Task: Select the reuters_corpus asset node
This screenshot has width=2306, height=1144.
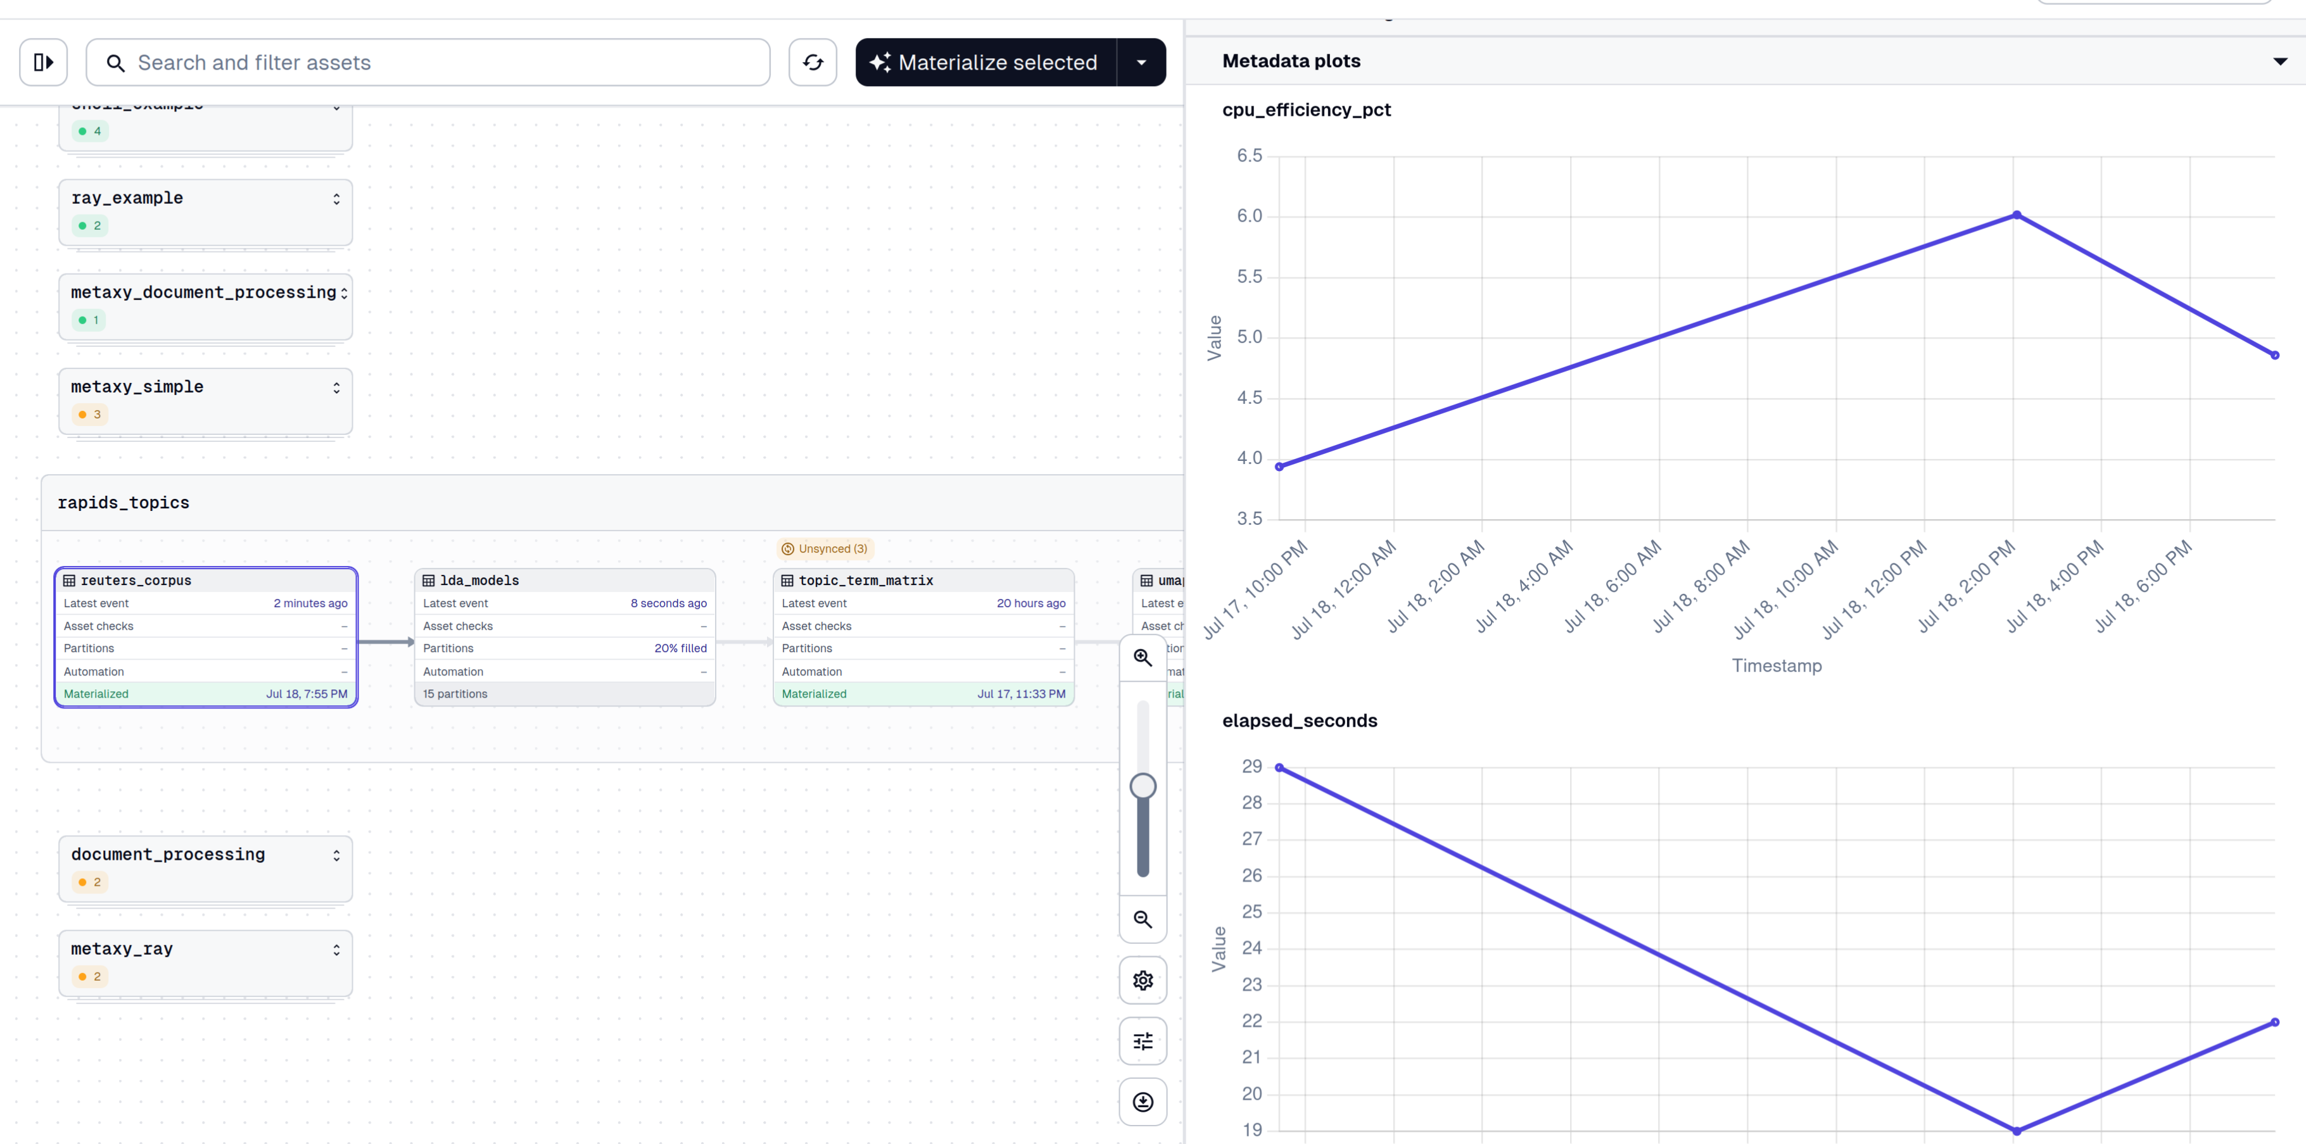Action: point(206,638)
